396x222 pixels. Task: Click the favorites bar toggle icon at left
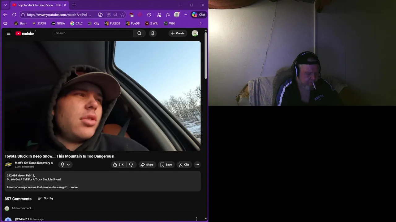[5, 23]
